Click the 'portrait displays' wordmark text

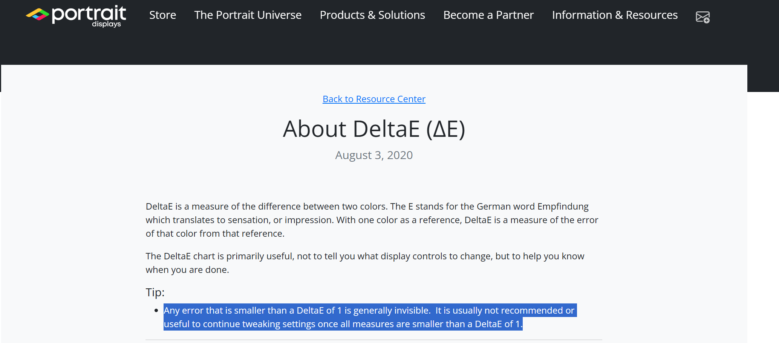89,15
